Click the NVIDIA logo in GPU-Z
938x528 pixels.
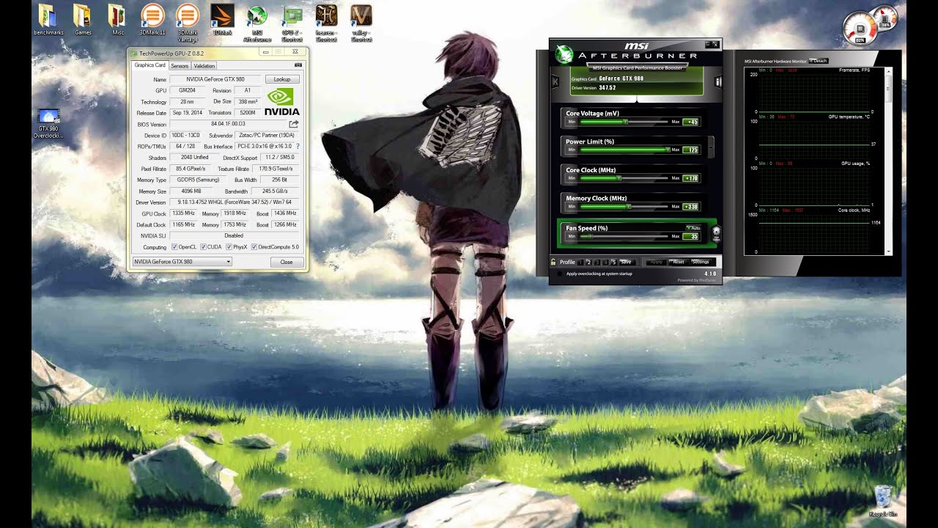point(281,102)
